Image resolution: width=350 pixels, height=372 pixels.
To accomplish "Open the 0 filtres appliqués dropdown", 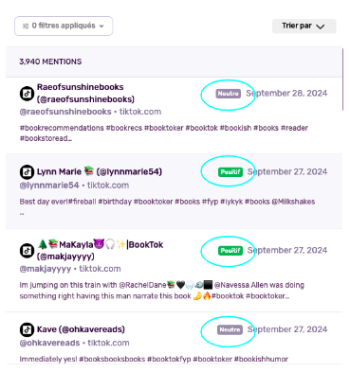I will point(64,26).
